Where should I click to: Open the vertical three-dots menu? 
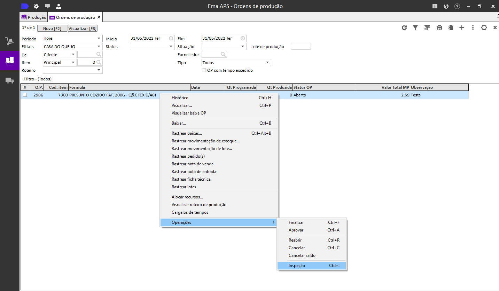pos(473,27)
